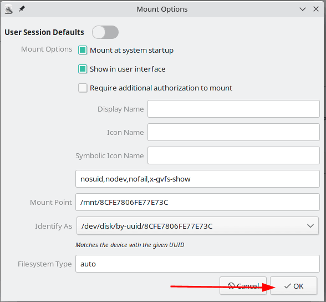Click the pin window icon
Image resolution: width=326 pixels, height=302 pixels.
tap(22, 9)
